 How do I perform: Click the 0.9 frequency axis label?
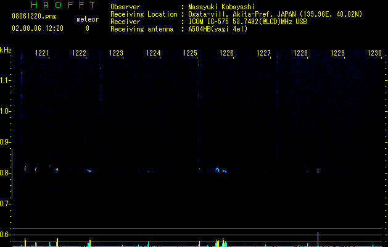pos(6,142)
